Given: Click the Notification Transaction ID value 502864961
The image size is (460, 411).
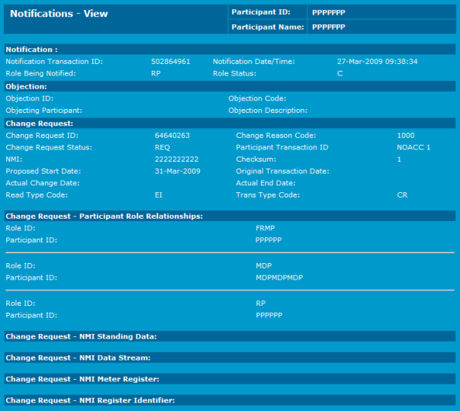Looking at the screenshot, I should pyautogui.click(x=171, y=61).
